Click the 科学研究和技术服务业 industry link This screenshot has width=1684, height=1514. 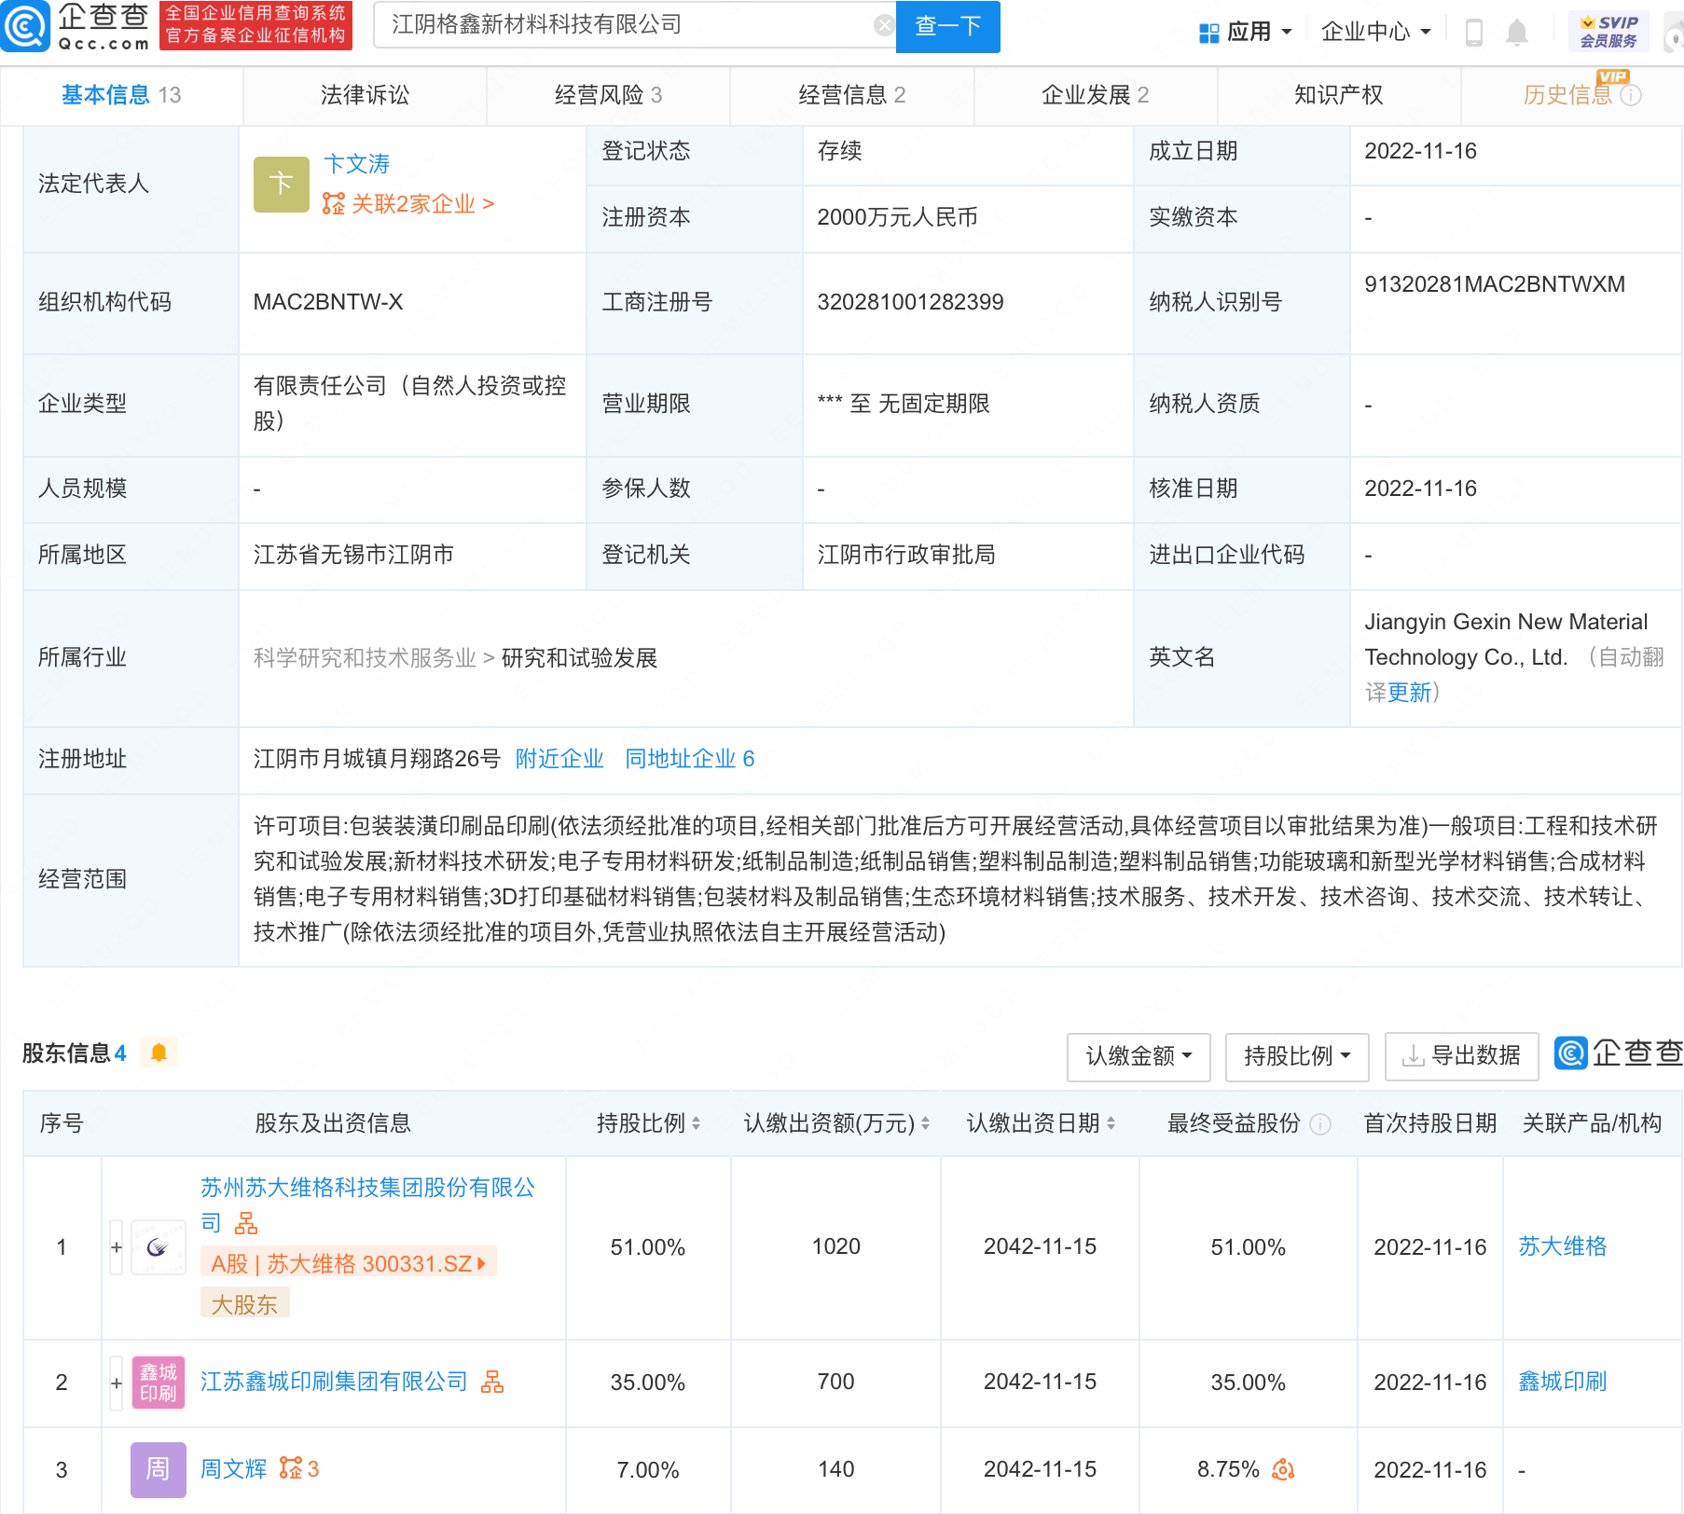tap(365, 658)
